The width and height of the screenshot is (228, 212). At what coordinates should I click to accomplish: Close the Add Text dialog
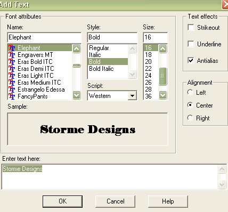click(x=225, y=4)
